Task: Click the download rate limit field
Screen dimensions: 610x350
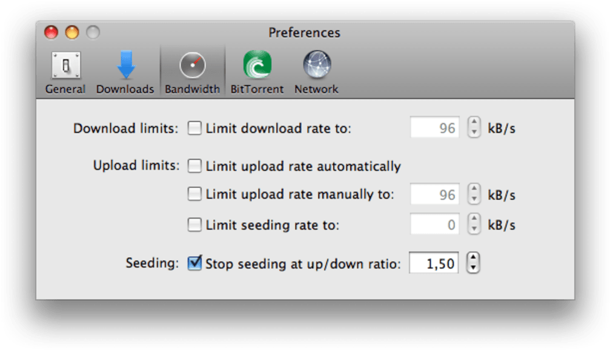Action: (x=435, y=128)
